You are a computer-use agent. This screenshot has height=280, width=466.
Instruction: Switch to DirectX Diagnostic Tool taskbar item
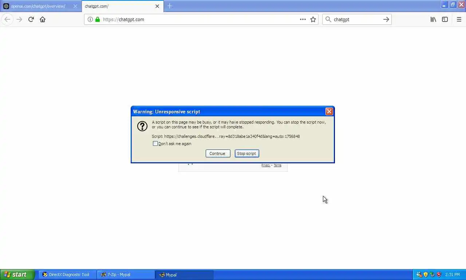[67, 275]
